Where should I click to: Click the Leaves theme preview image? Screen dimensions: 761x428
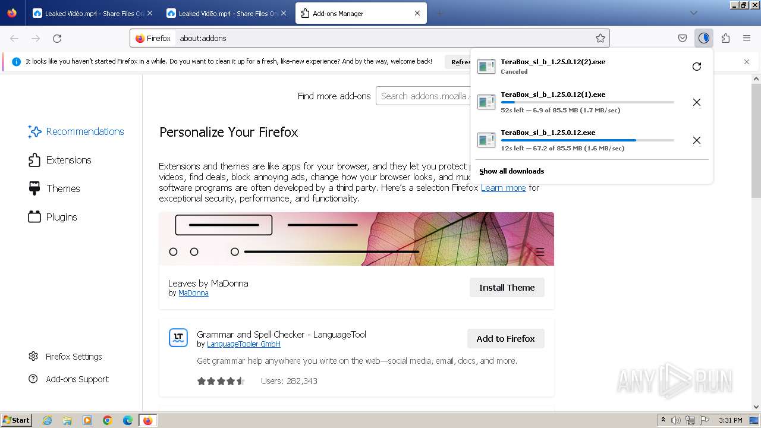(357, 239)
